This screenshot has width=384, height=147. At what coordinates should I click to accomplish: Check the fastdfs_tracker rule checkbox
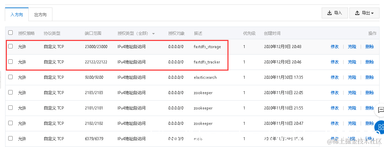[11, 62]
